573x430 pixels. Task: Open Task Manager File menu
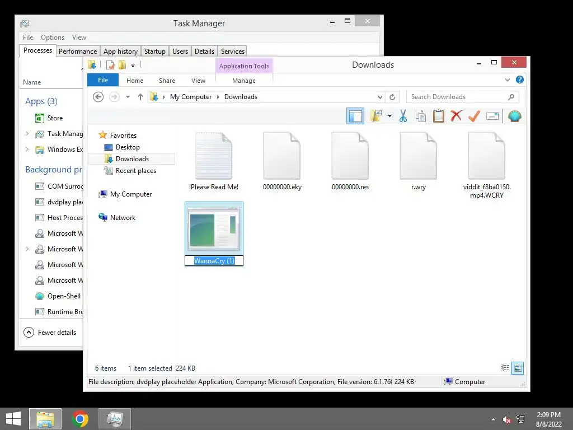(x=28, y=38)
